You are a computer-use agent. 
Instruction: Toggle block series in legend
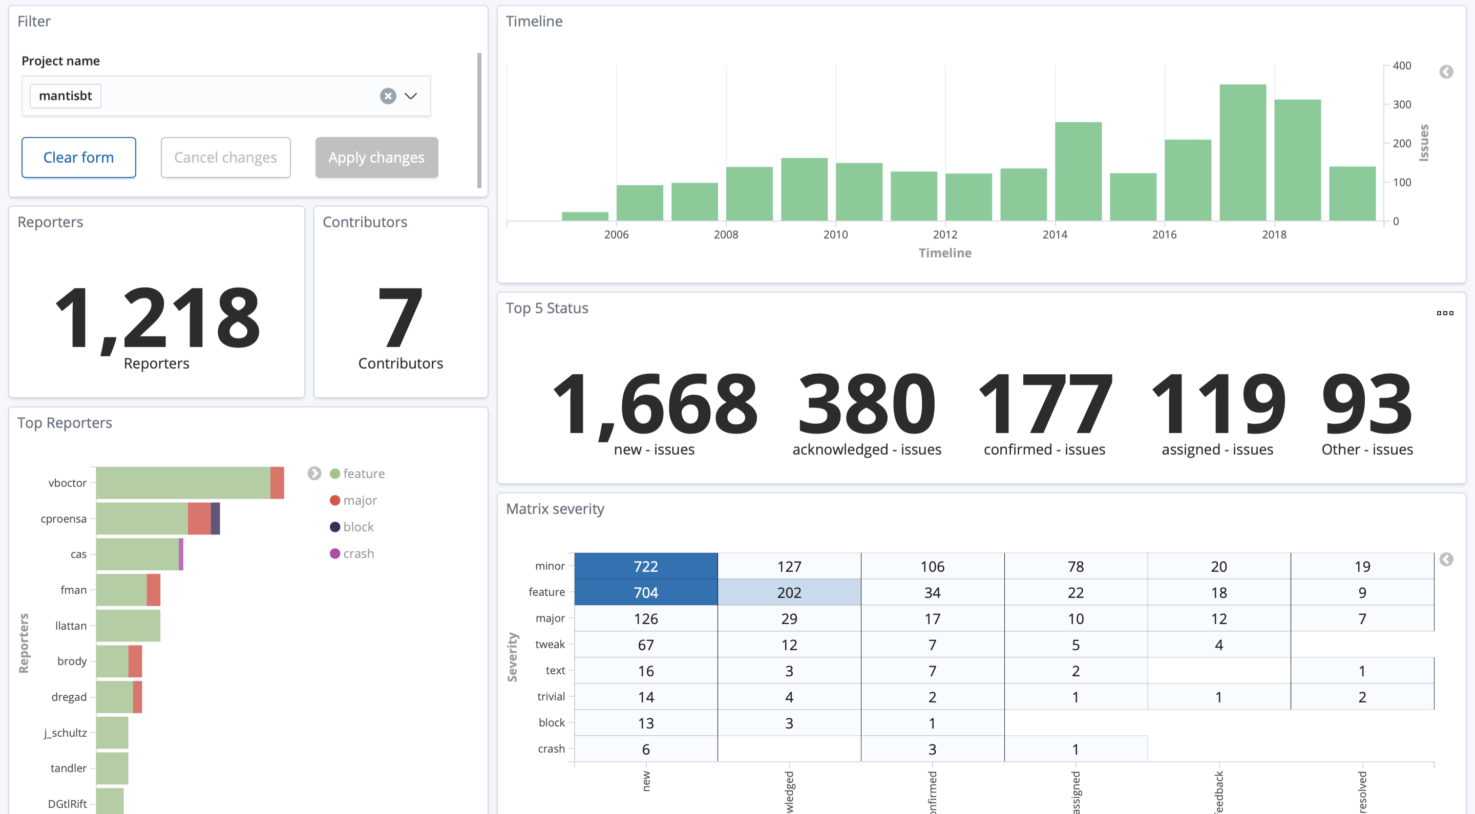click(x=358, y=527)
